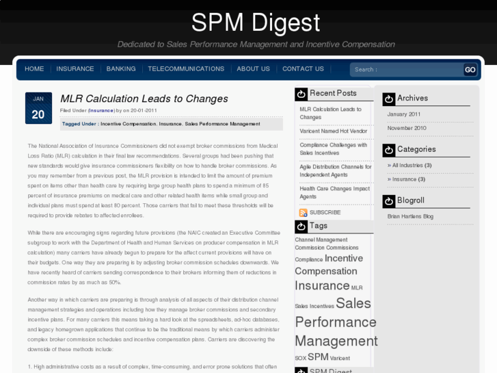The image size is (497, 373).
Task: Click the Archives heading
Action: click(x=413, y=99)
